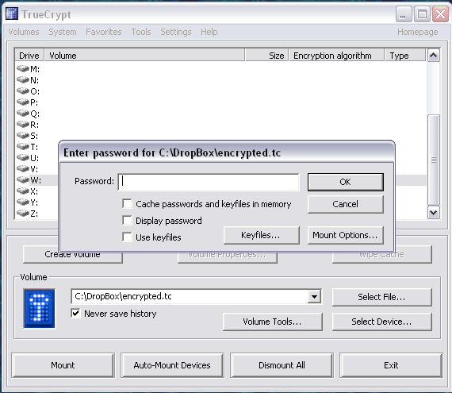
Task: Open Volume Tools...
Action: [x=273, y=322]
